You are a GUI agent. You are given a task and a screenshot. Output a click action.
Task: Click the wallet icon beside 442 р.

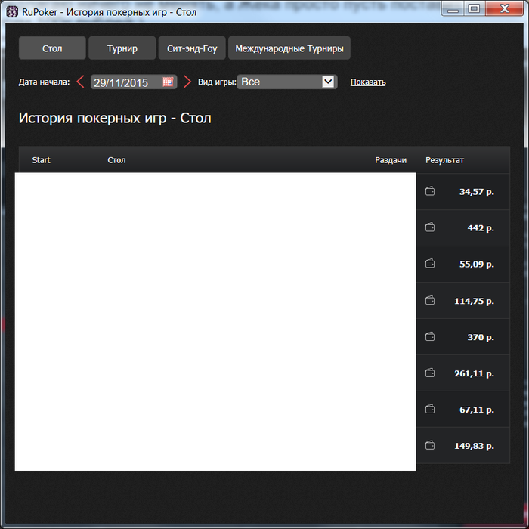tap(430, 227)
